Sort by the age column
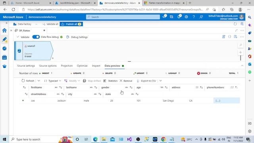254x143 pixels. pyautogui.click(x=166, y=87)
